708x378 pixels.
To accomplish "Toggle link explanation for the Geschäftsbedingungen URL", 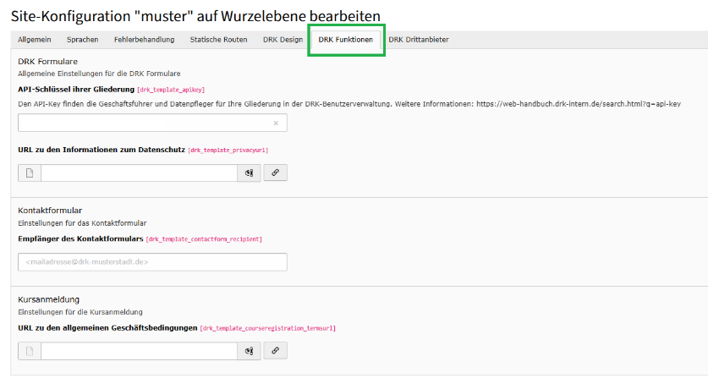I will click(249, 350).
